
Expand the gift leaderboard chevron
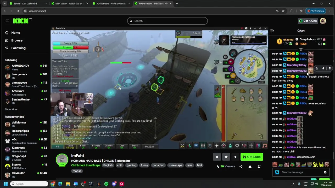coord(301,49)
